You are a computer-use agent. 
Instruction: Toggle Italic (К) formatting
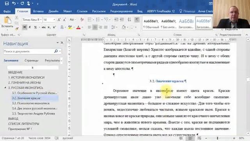click(30, 27)
